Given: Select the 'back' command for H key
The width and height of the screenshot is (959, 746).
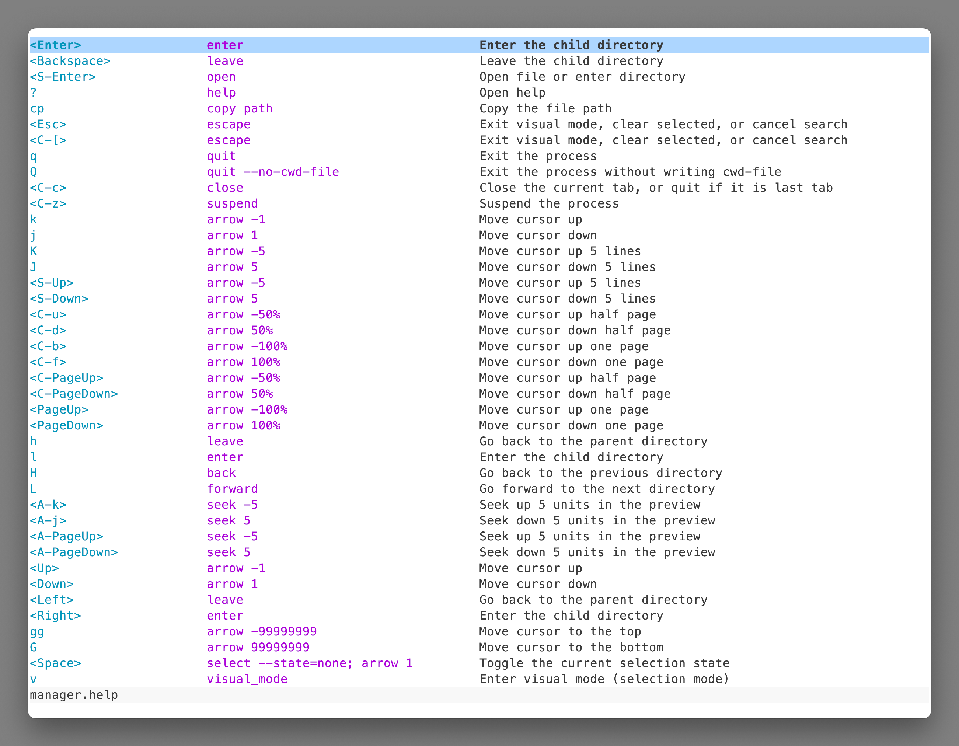Looking at the screenshot, I should pyautogui.click(x=221, y=473).
